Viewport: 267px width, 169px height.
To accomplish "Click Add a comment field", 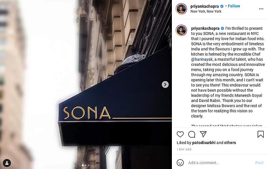I will [220, 163].
